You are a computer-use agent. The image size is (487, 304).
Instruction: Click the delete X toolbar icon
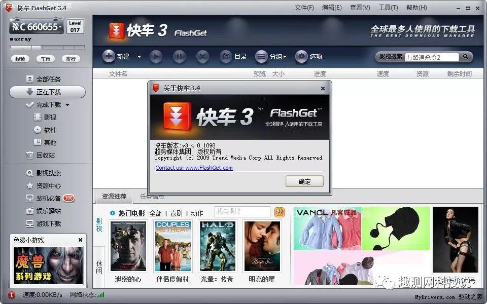202,56
